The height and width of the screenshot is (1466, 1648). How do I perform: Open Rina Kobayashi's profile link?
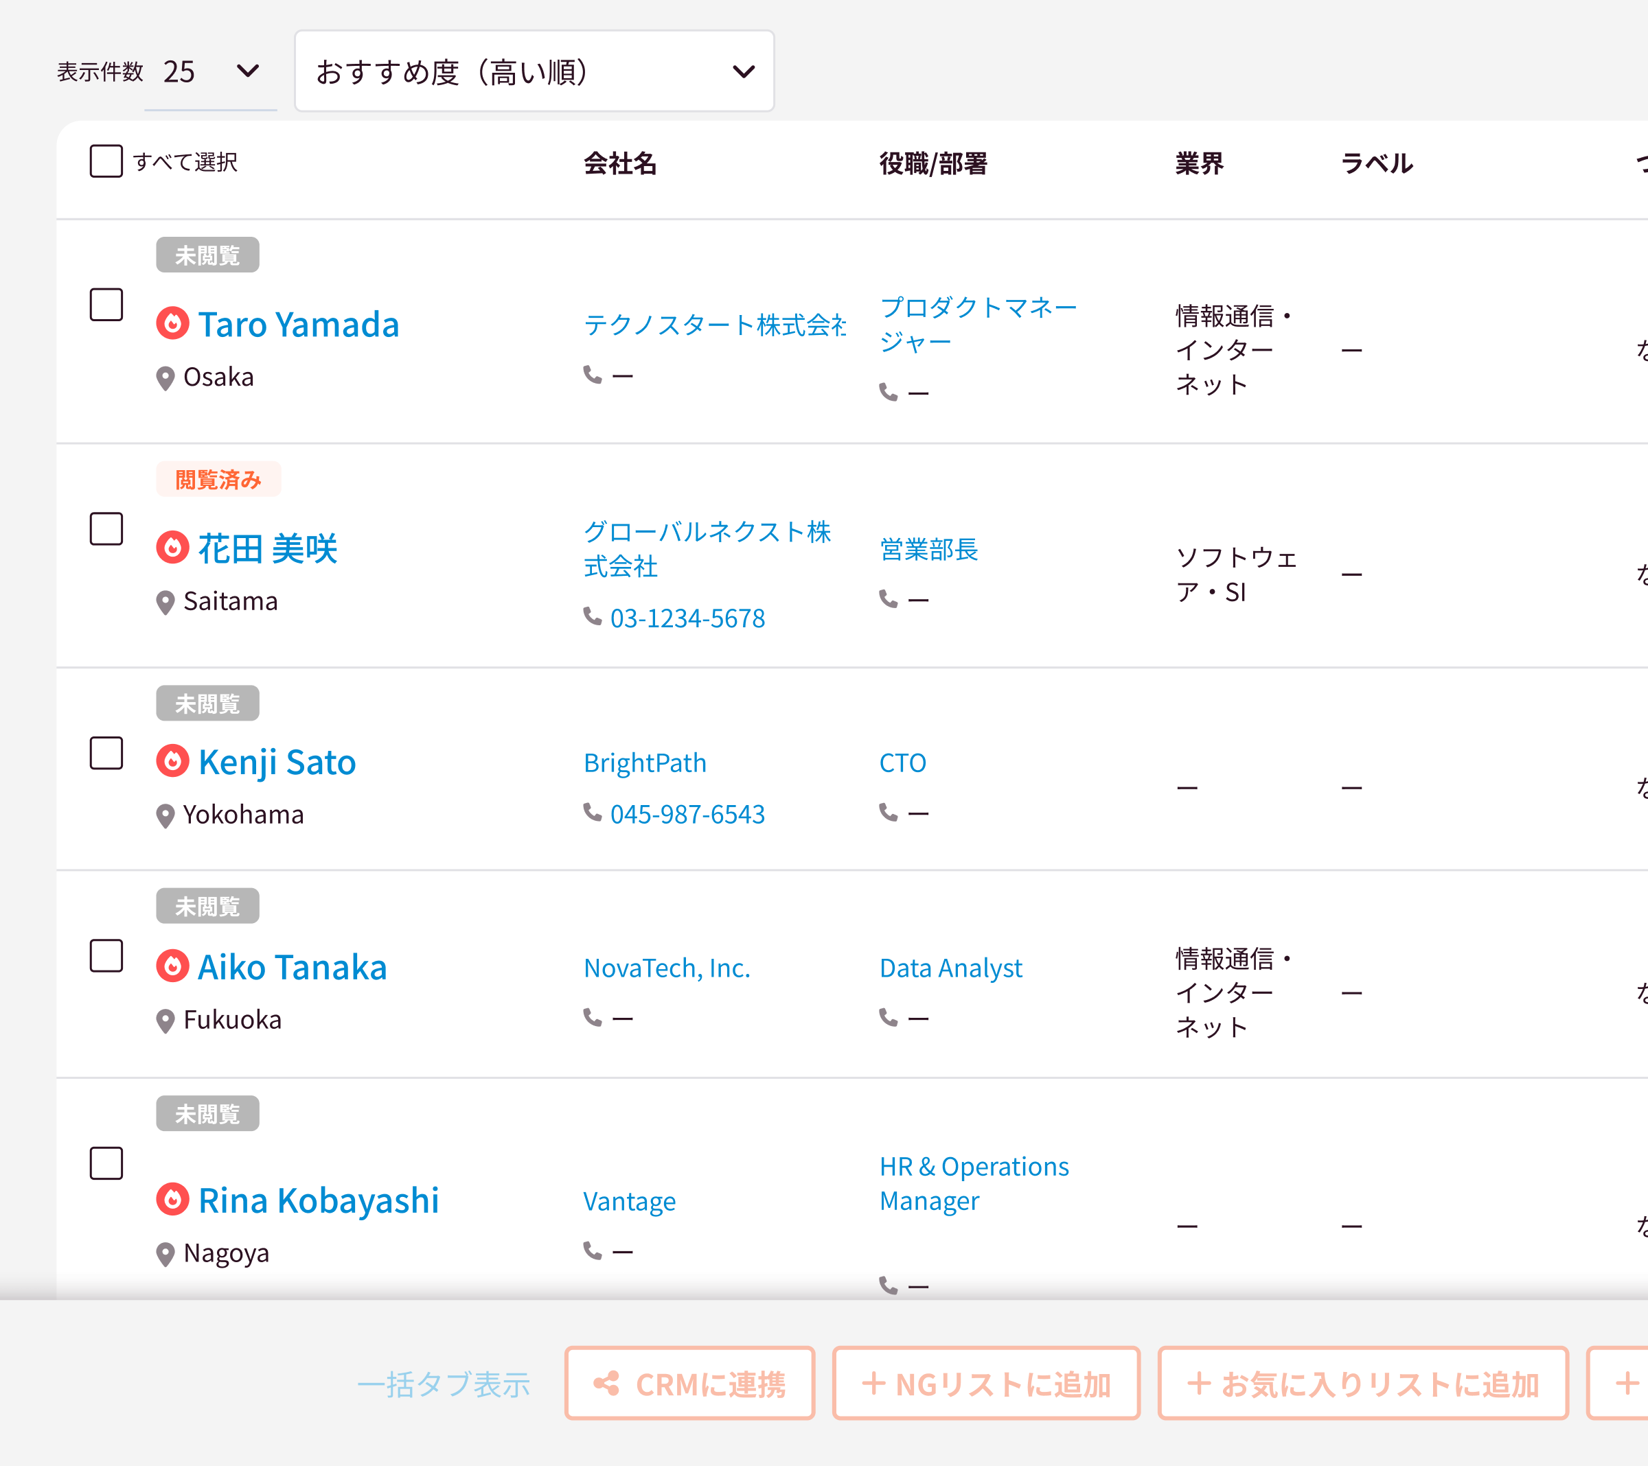pos(319,1201)
